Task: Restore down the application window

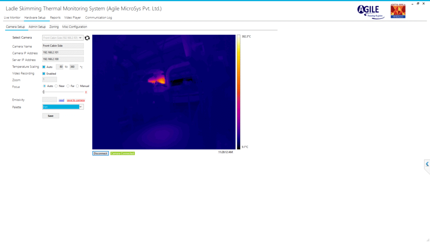Action: 418,3
